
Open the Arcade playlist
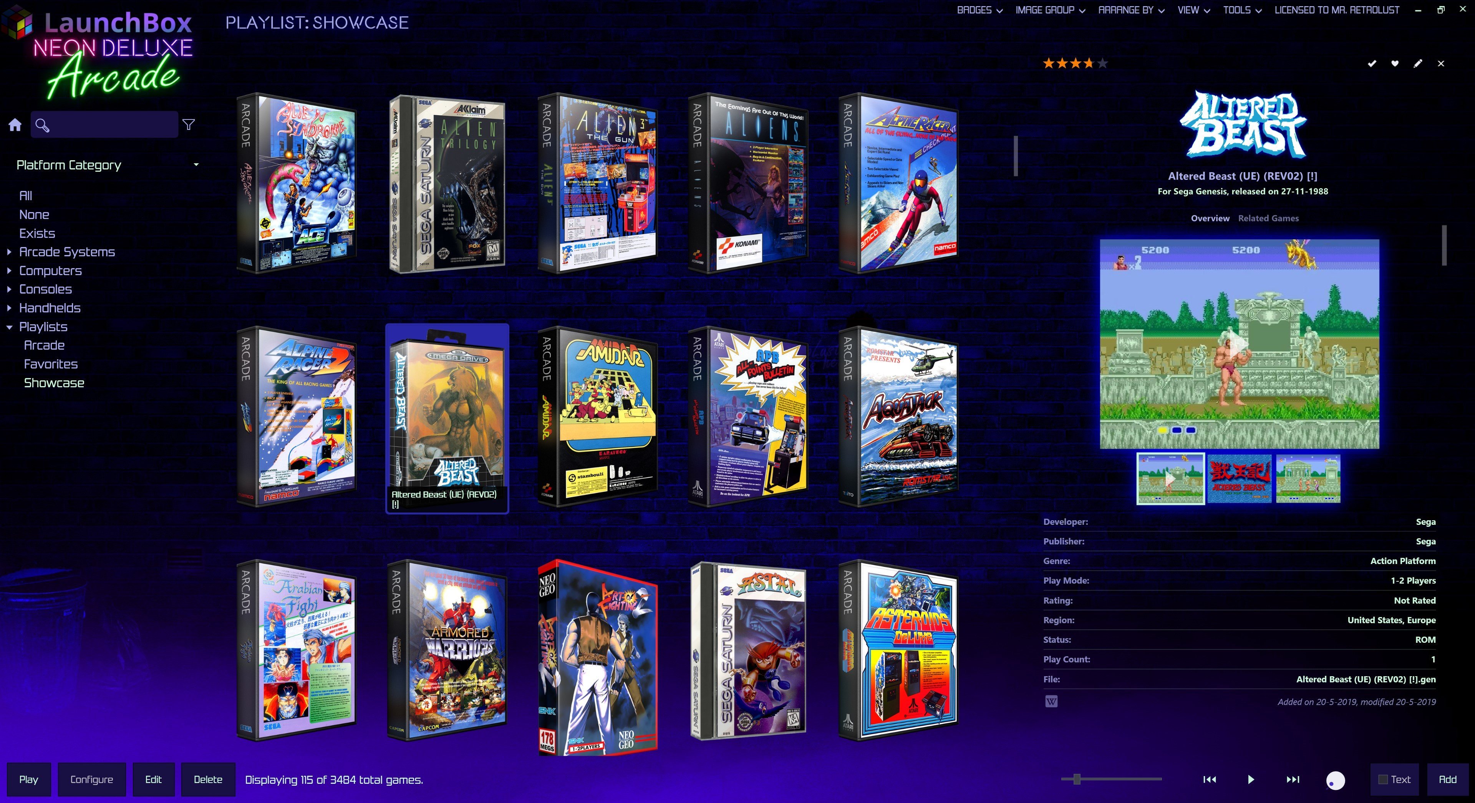44,345
